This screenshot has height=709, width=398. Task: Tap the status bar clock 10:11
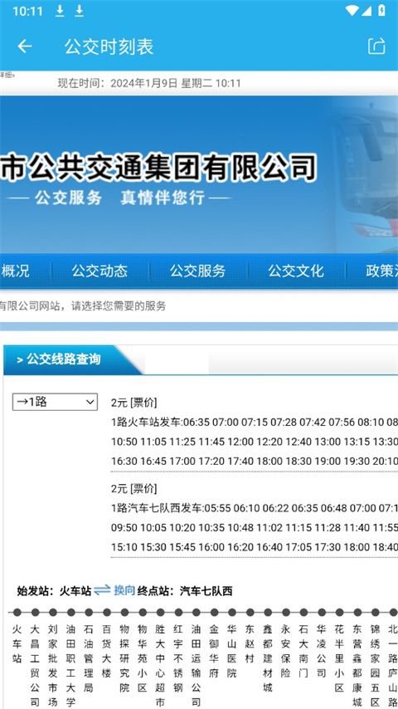pyautogui.click(x=27, y=12)
